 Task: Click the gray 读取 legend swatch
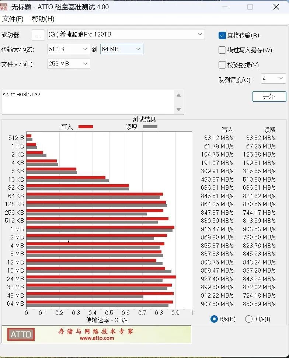pyautogui.click(x=150, y=127)
